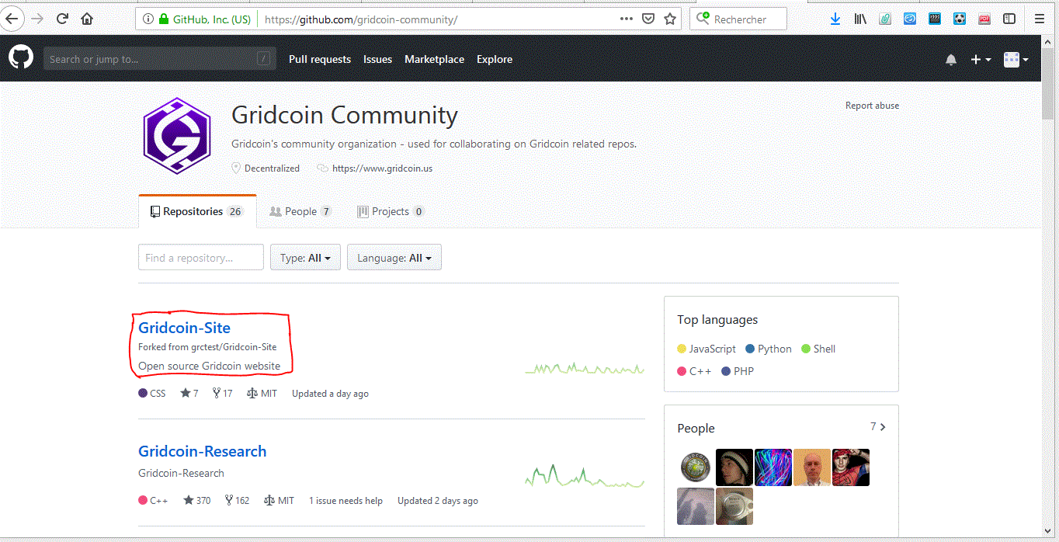
Task: Click the red PDF extension icon
Action: pyautogui.click(x=984, y=19)
